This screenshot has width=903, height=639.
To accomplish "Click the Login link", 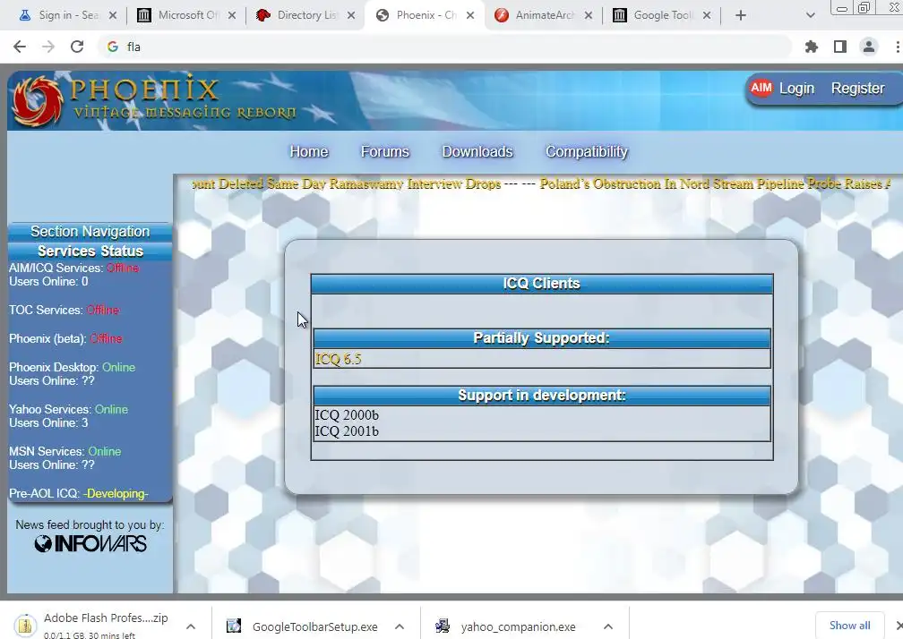I will (x=796, y=88).
